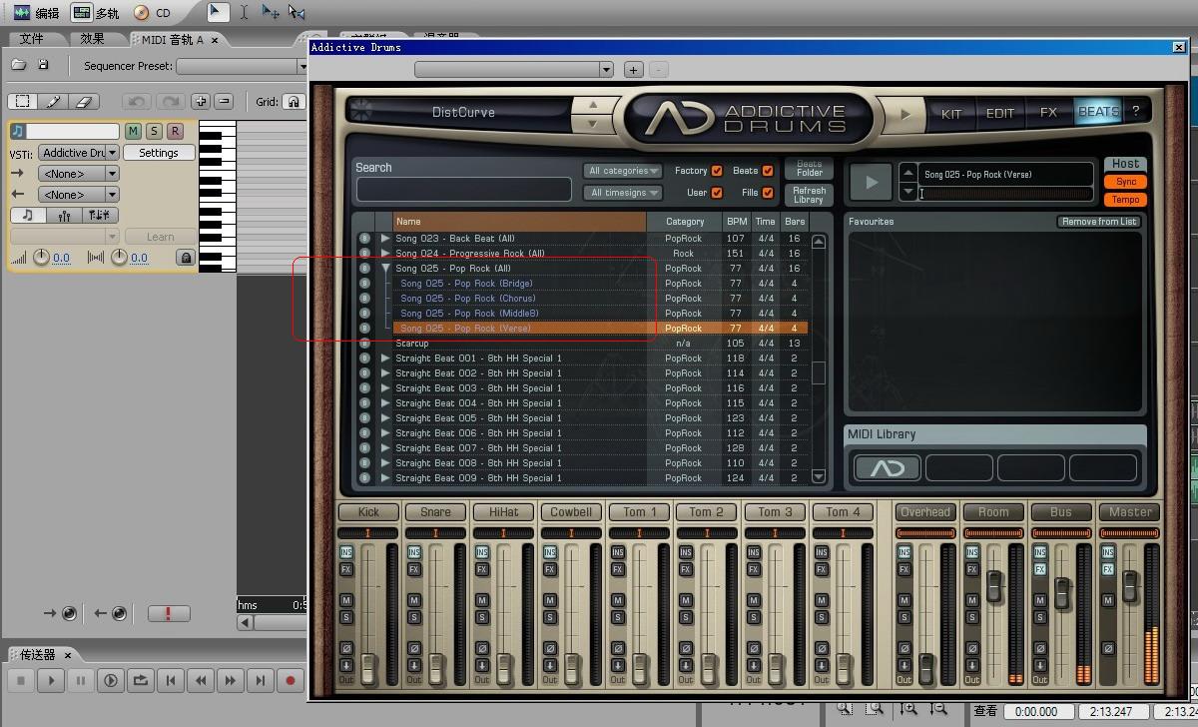1198x727 pixels.
Task: Click the Refresh Library button
Action: pyautogui.click(x=810, y=195)
